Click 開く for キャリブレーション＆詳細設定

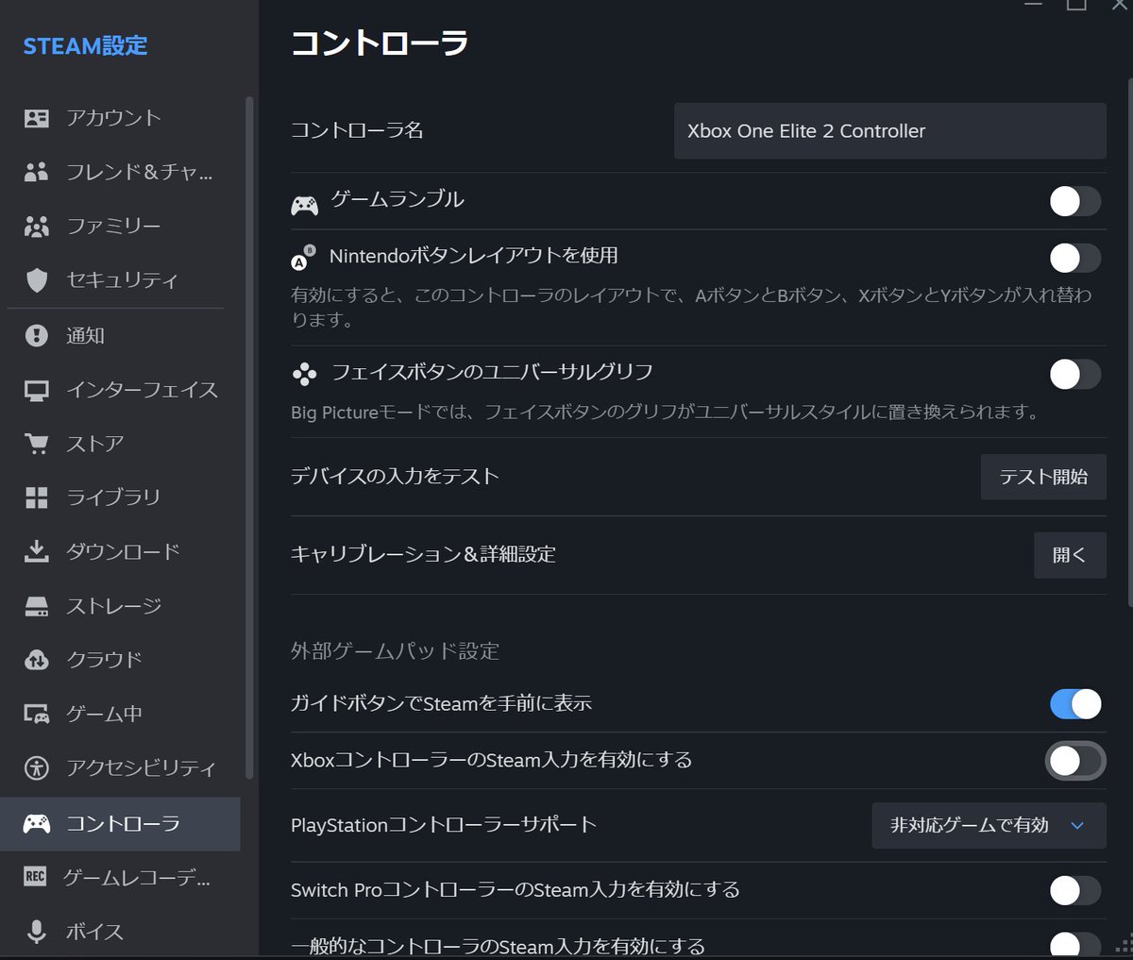[1070, 555]
